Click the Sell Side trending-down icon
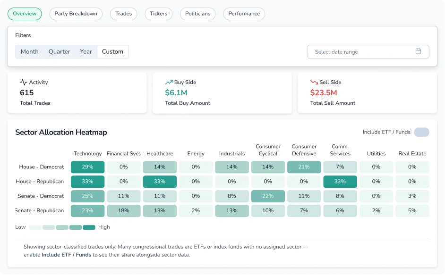The image size is (445, 275). [314, 82]
